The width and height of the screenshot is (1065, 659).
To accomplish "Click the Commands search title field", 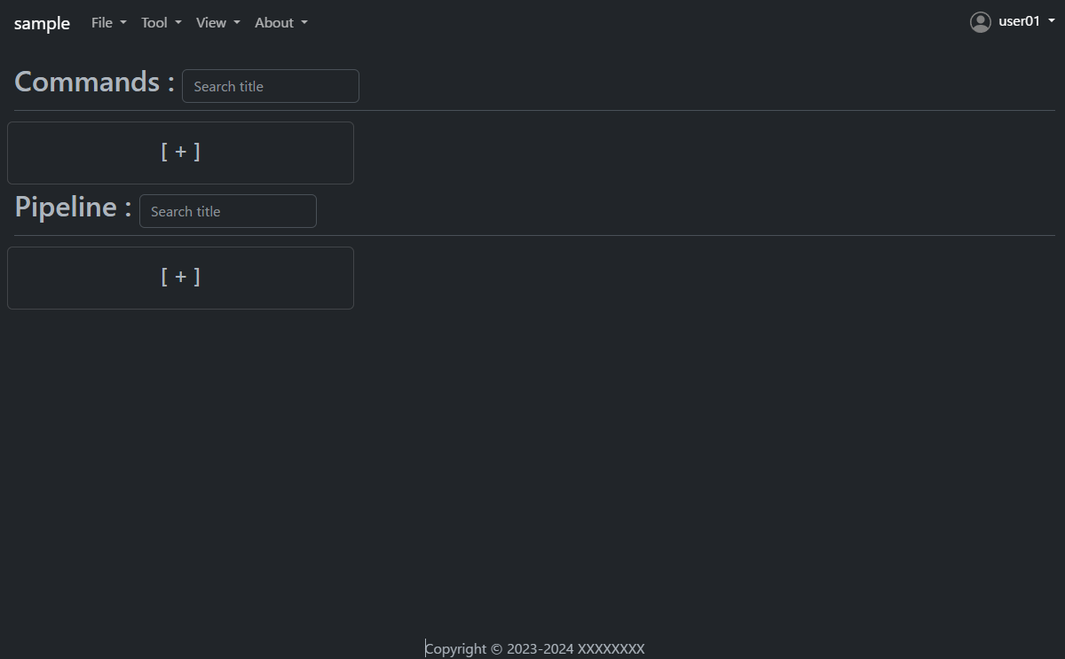I will (x=270, y=85).
